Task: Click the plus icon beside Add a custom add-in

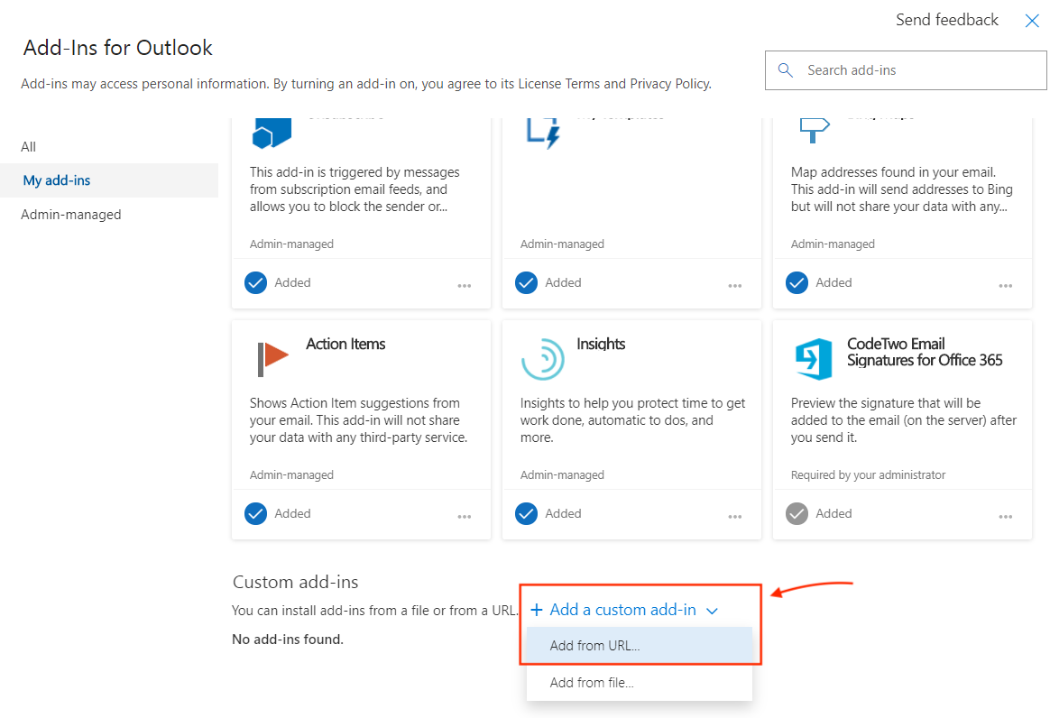Action: coord(537,610)
